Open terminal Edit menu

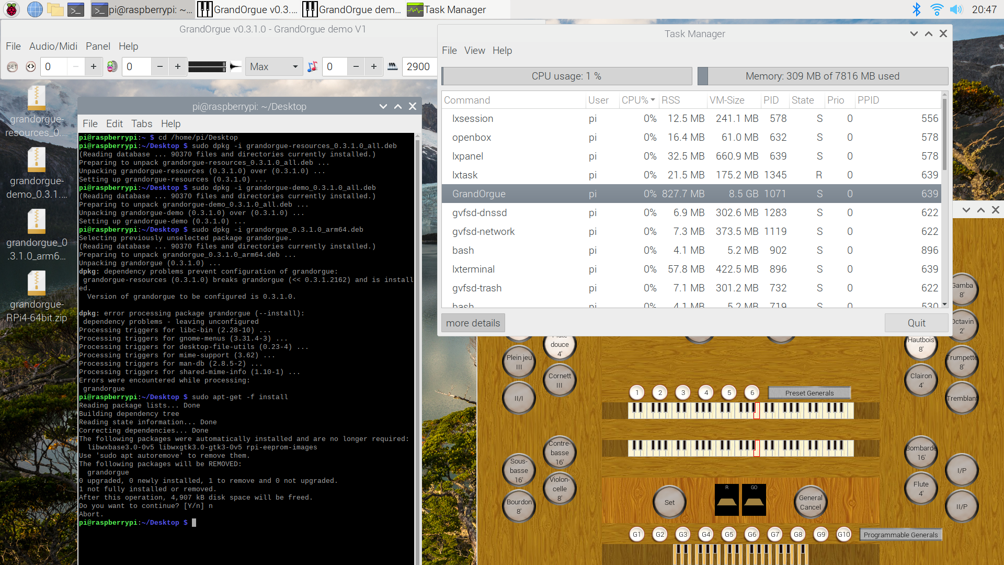click(x=115, y=123)
